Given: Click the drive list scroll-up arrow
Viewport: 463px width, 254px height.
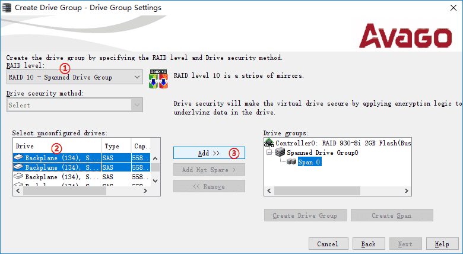Looking at the screenshot, I should pos(156,158).
